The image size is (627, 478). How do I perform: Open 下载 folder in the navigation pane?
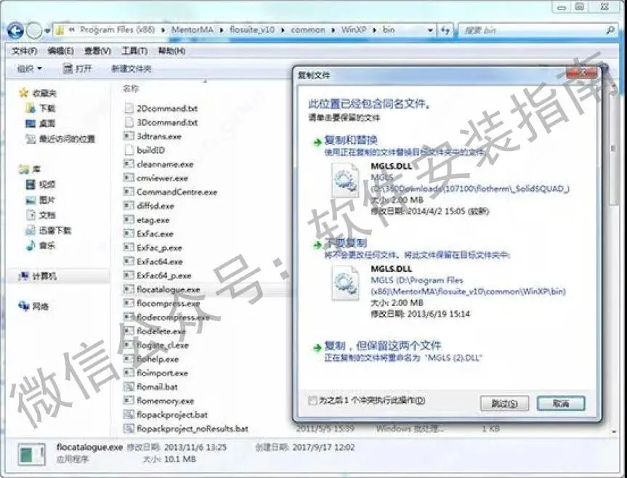tap(41, 108)
